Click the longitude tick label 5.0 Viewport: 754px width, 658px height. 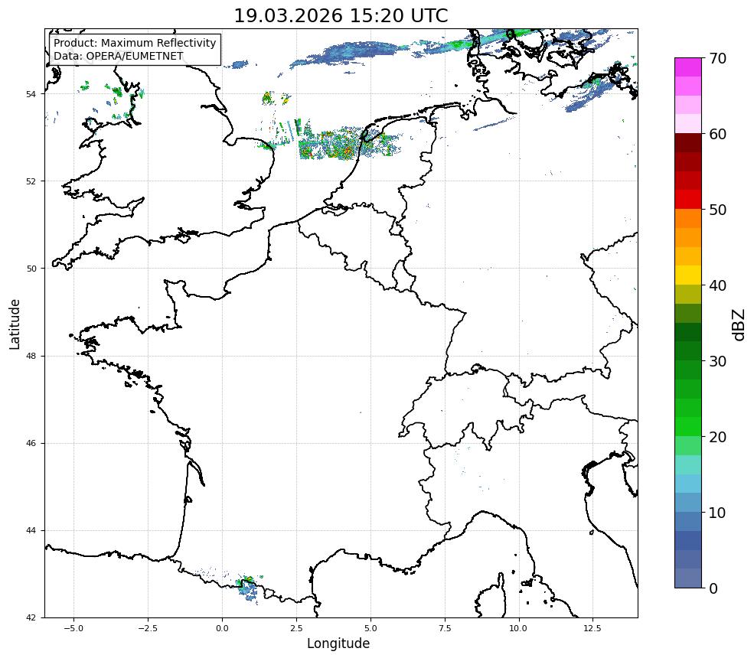point(370,627)
